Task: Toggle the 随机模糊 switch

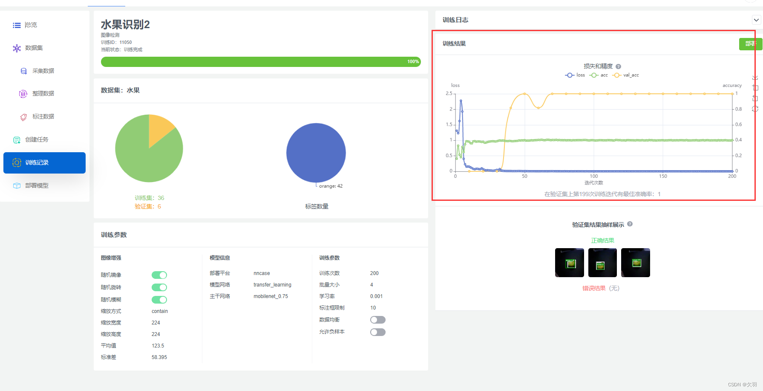Action: (159, 300)
